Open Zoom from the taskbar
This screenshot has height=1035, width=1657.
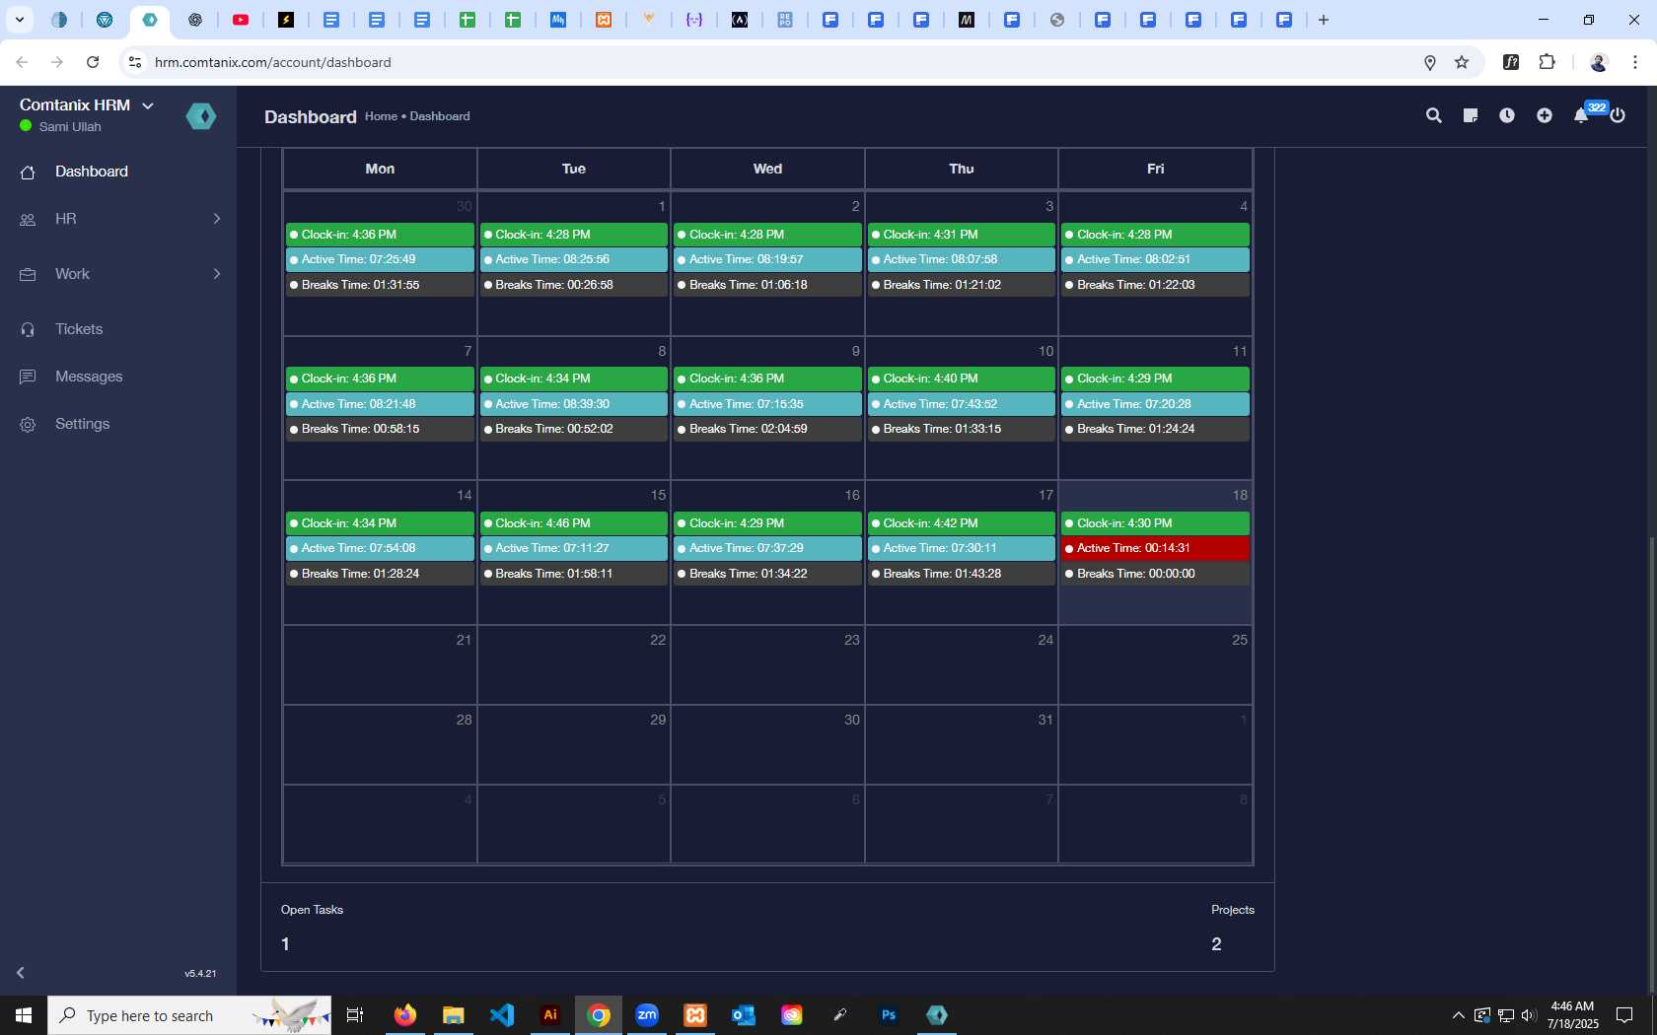[647, 1015]
